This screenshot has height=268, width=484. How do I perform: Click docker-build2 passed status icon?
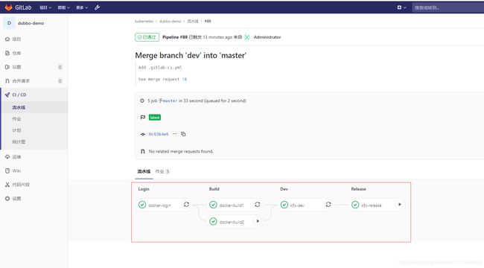[213, 221]
